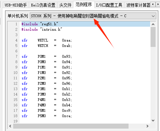Click the code view scroll-down arrow
The height and width of the screenshot is (131, 160).
pyautogui.click(x=153, y=121)
